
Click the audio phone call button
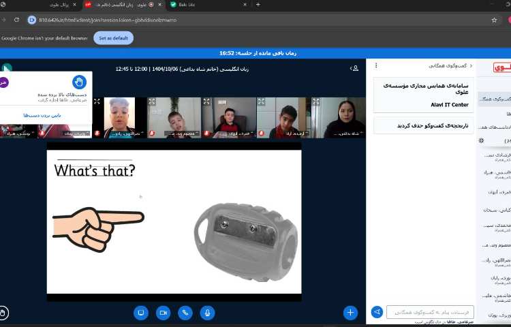(185, 313)
